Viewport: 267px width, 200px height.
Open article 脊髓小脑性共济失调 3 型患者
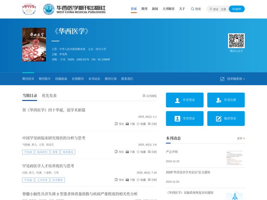tap(80, 194)
